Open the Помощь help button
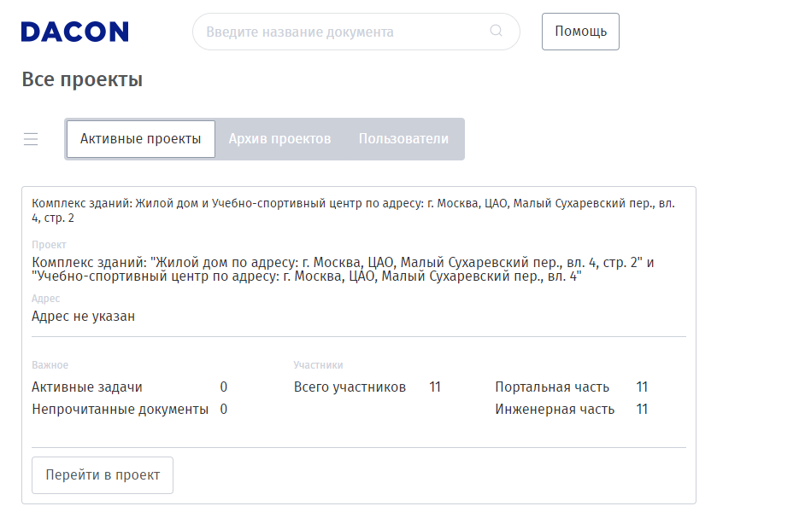 click(x=580, y=32)
